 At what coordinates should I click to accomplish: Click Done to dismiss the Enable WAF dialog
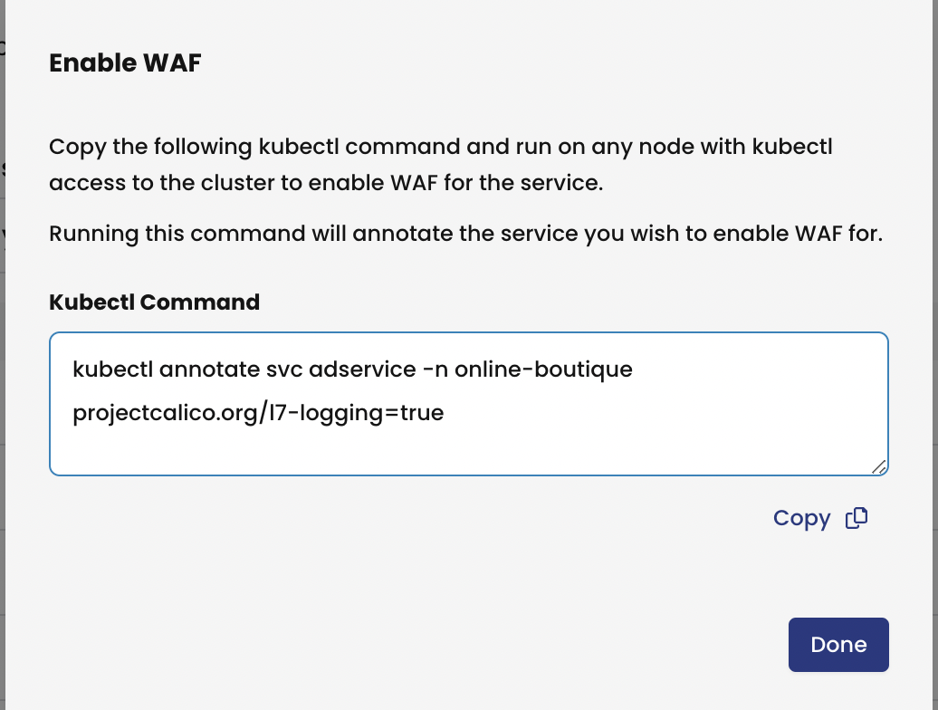coord(837,644)
